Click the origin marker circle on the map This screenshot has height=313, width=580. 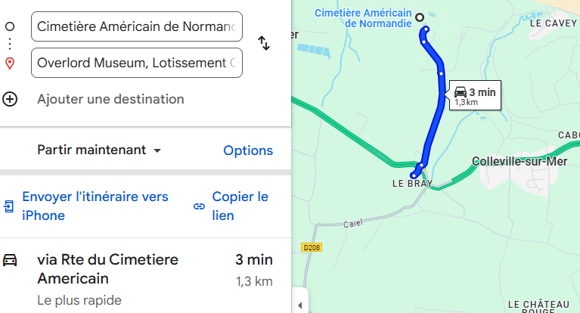420,17
